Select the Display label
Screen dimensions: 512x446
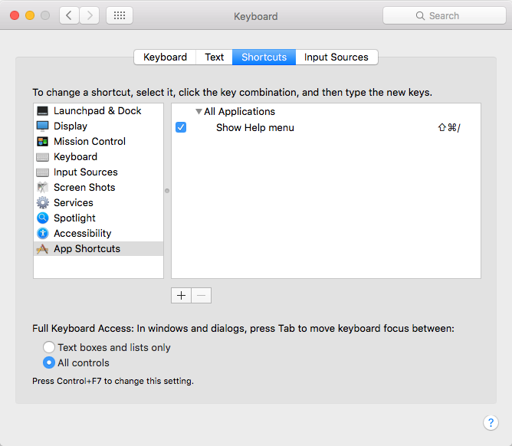tap(71, 126)
